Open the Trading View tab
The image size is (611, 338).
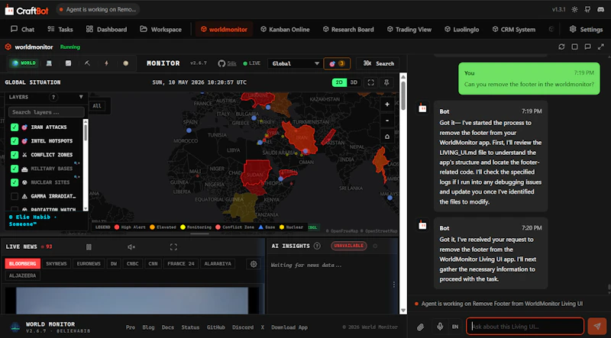click(409, 29)
